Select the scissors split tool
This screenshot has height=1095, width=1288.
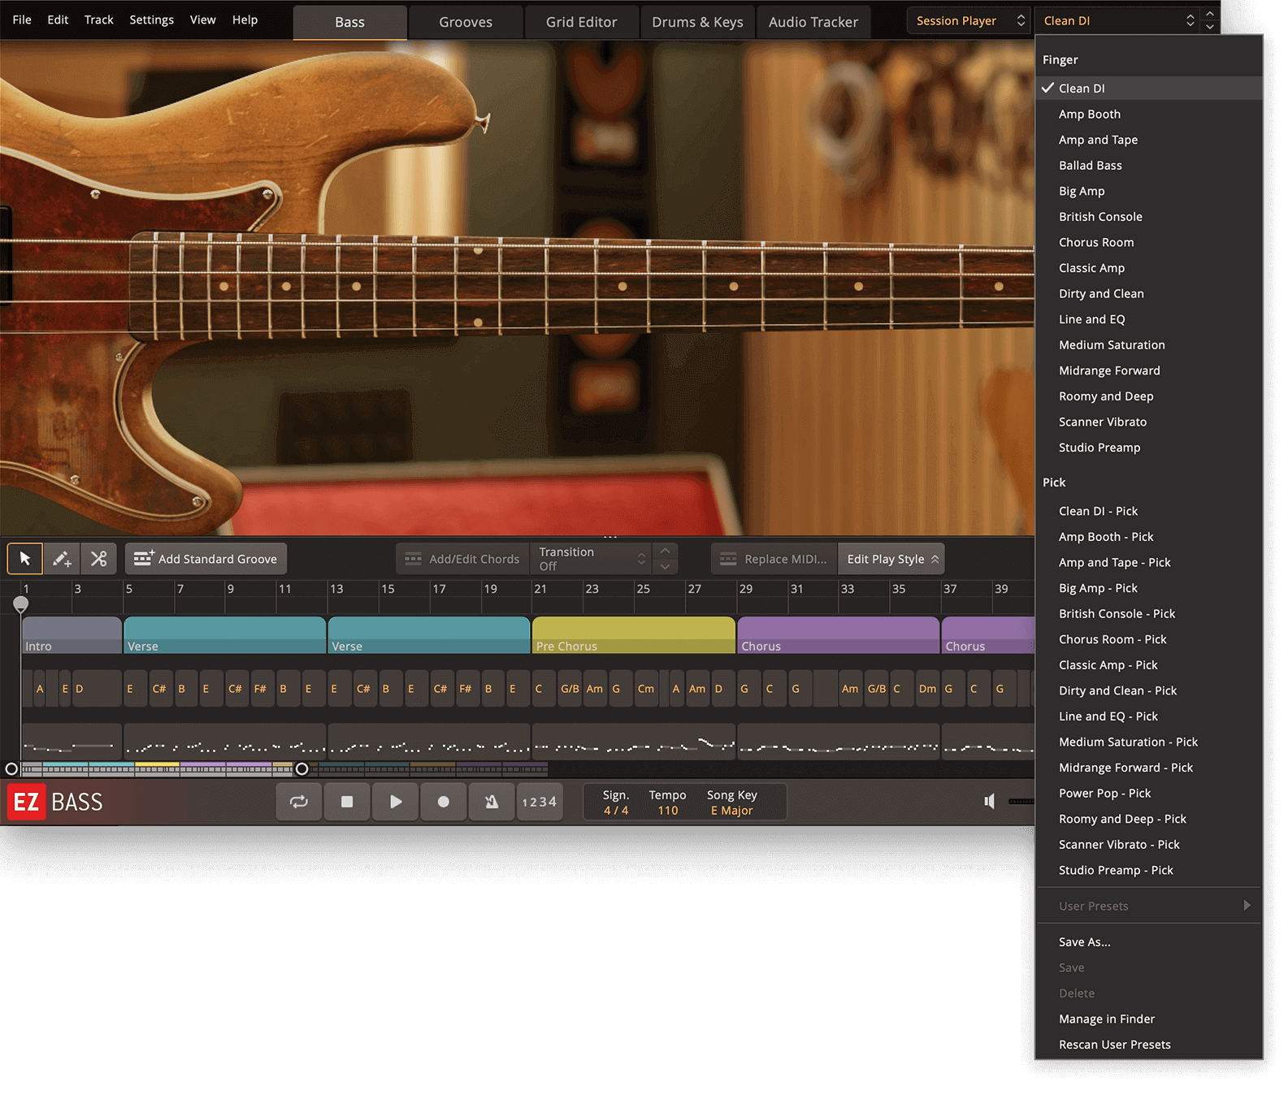(99, 559)
